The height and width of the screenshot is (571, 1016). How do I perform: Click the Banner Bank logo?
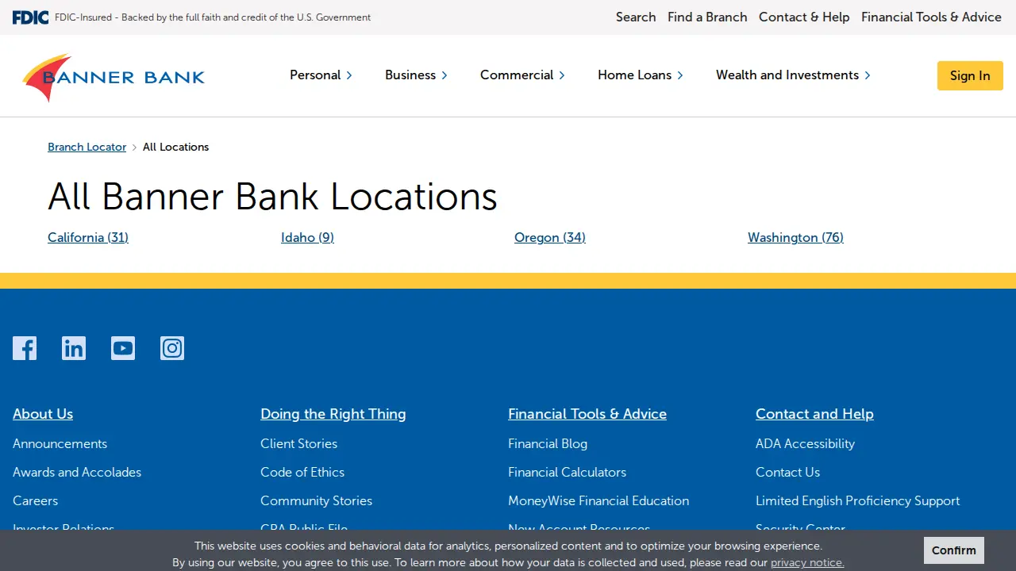[x=114, y=77]
